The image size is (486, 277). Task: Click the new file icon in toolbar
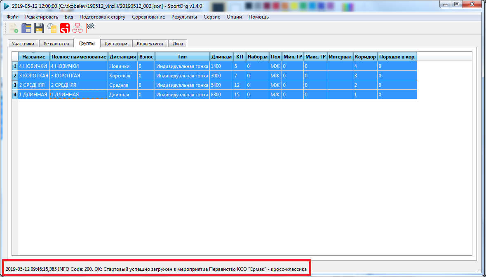pyautogui.click(x=14, y=28)
